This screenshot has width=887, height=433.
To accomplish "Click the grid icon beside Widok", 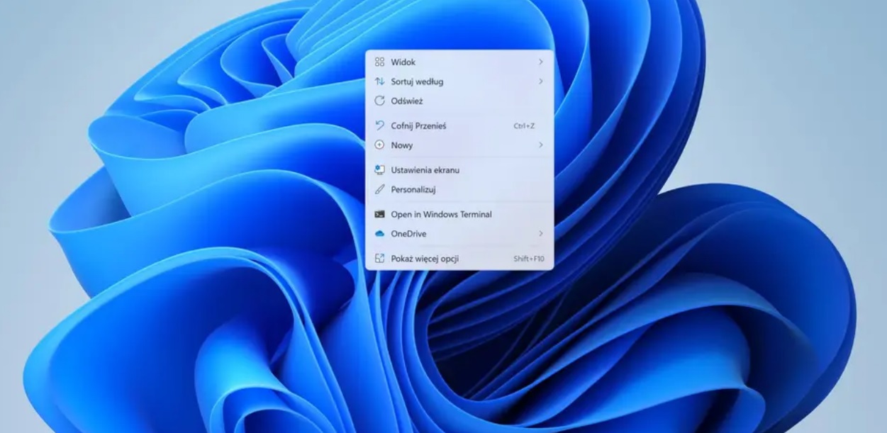I will (379, 62).
